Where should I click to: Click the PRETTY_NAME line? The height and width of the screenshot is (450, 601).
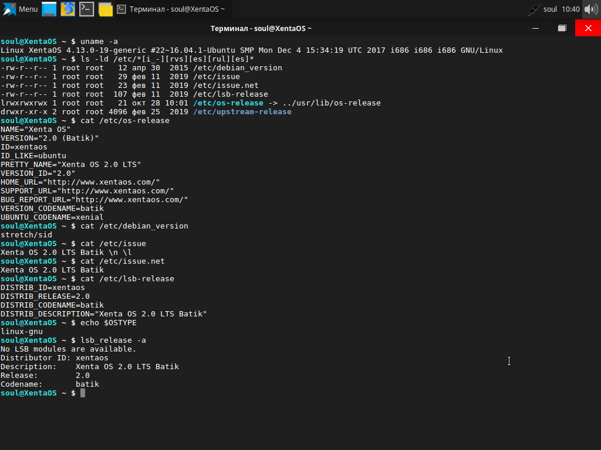pyautogui.click(x=70, y=165)
